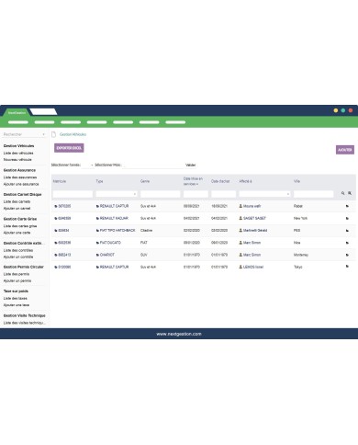This screenshot has width=358, height=445.
Task: Sort table by Genre column header
Action: click(145, 181)
